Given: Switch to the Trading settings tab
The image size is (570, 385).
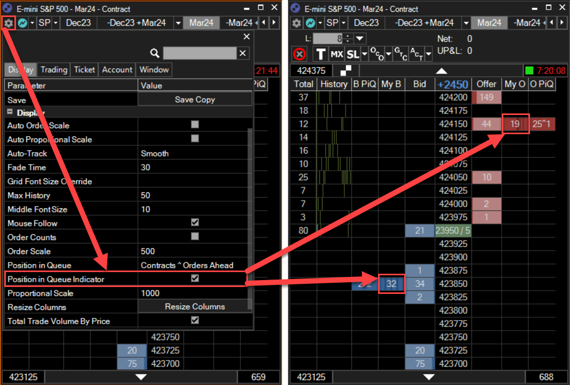Looking at the screenshot, I should tap(54, 70).
